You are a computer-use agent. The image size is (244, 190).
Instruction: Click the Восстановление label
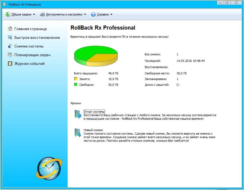tap(156, 67)
